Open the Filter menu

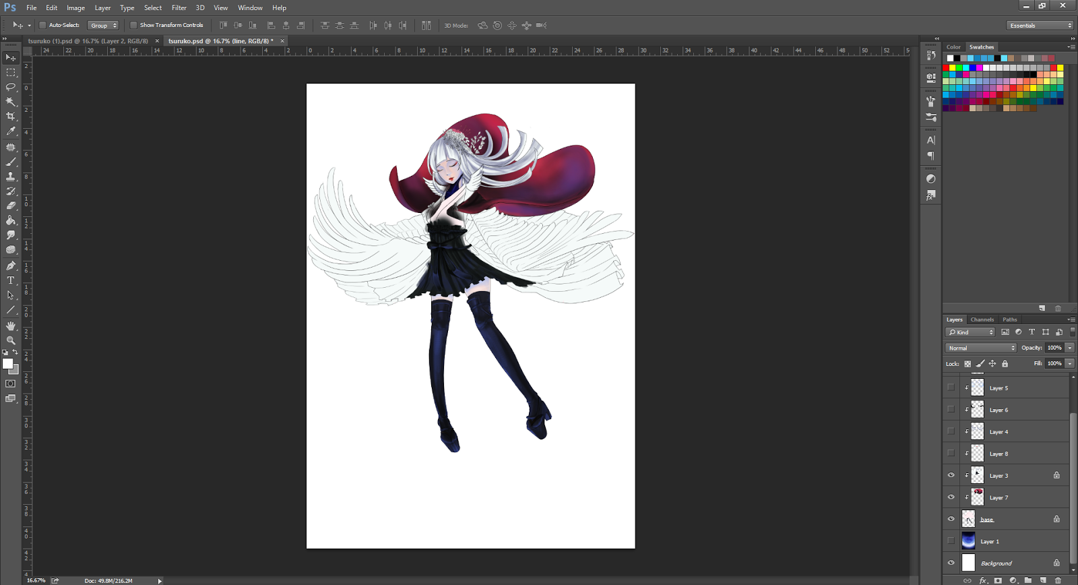pyautogui.click(x=179, y=8)
